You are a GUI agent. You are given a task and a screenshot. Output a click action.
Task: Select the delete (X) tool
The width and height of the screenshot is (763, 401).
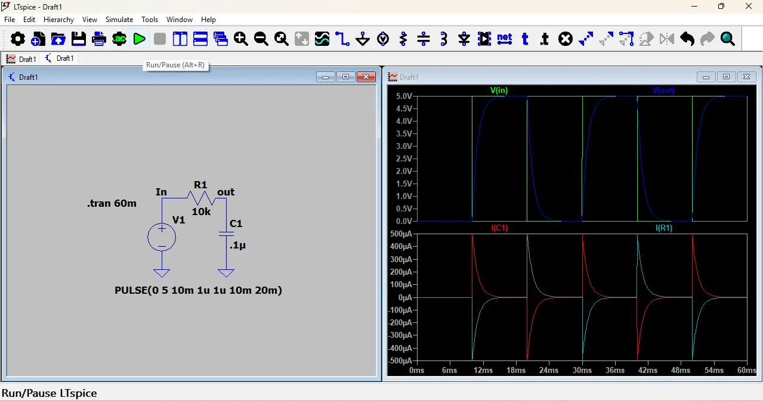[566, 39]
